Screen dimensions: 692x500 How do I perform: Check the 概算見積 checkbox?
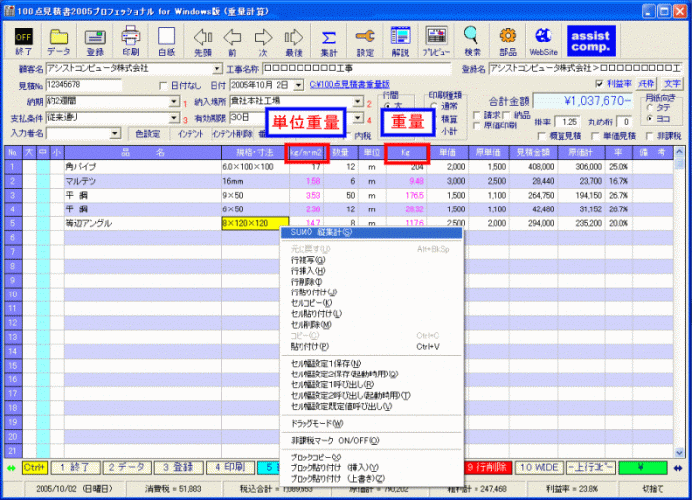542,136
